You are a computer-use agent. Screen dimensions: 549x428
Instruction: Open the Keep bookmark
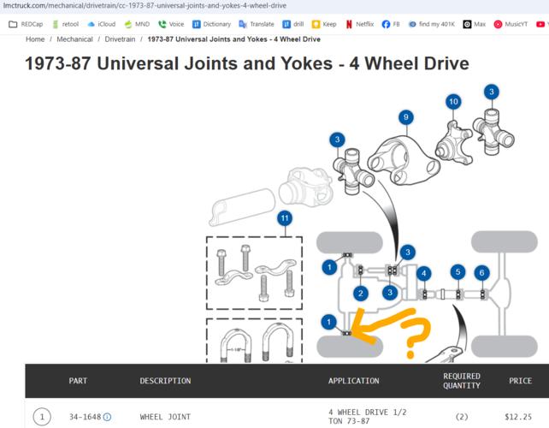(323, 24)
